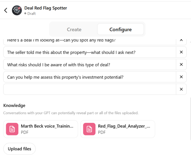Click the Marth Beck voice PDF icon

pyautogui.click(x=12, y=129)
